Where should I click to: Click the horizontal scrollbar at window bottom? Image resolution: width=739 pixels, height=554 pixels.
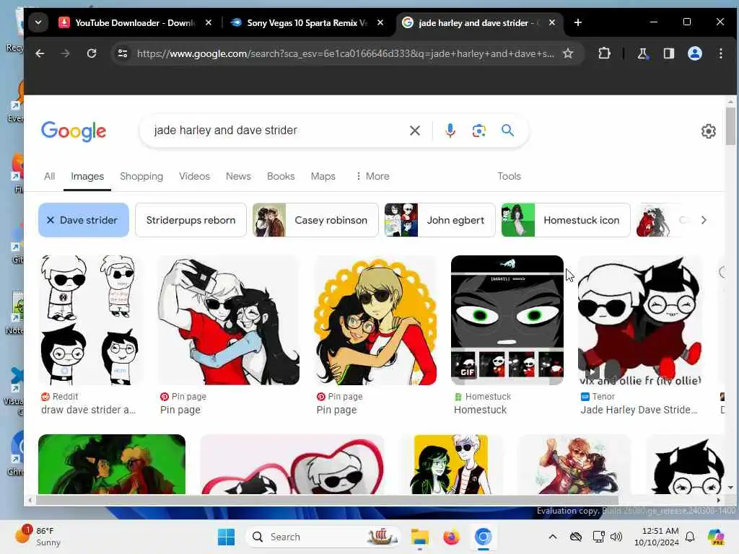pos(328,500)
